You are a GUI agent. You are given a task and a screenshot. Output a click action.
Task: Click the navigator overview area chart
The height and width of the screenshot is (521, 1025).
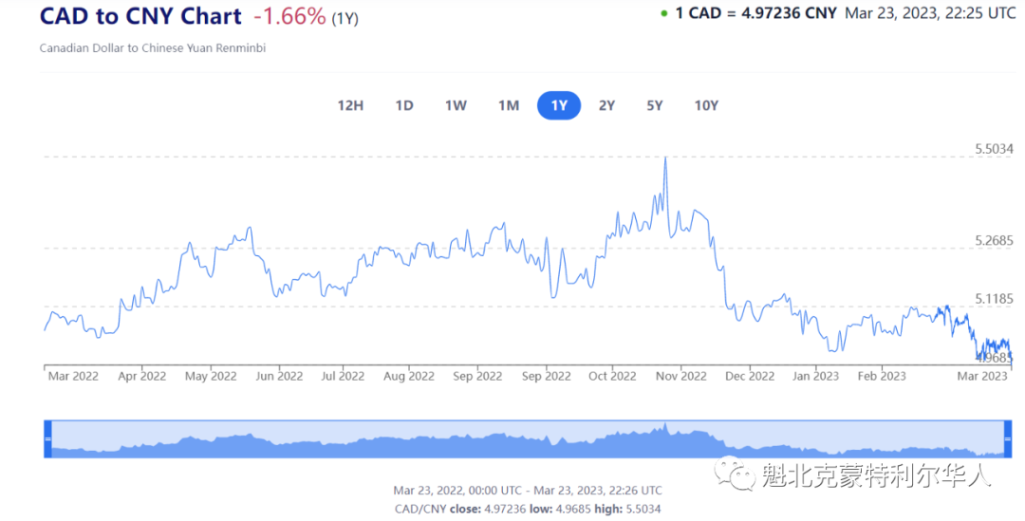[x=528, y=438]
